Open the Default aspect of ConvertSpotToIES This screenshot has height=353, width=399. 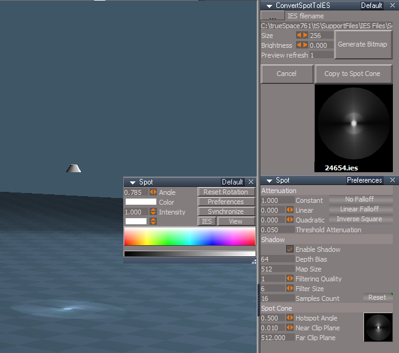(x=371, y=6)
